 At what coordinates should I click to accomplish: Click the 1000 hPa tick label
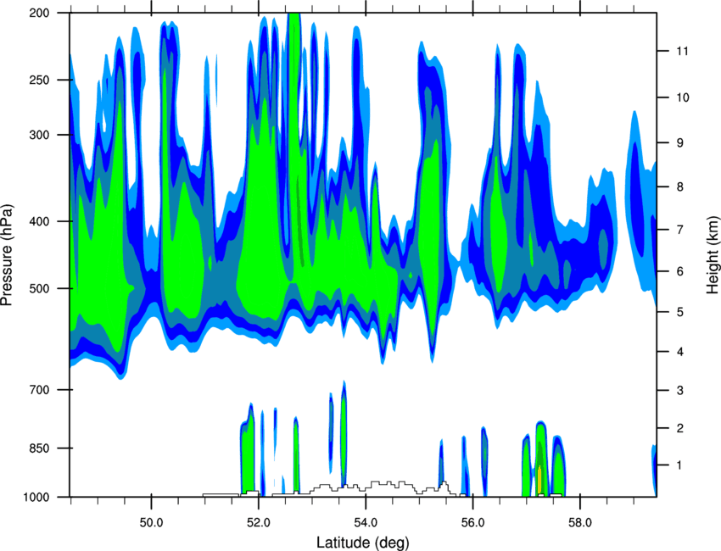36,497
